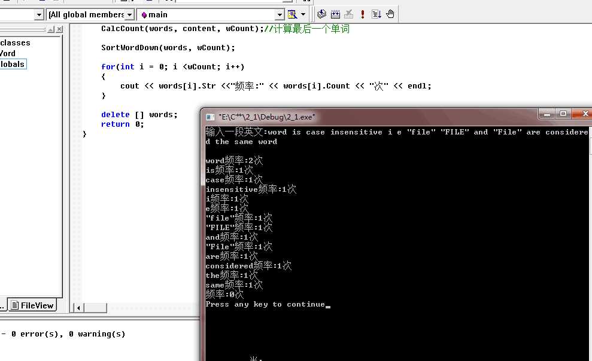Click the green Chinese comment after CalcCount

[307, 29]
